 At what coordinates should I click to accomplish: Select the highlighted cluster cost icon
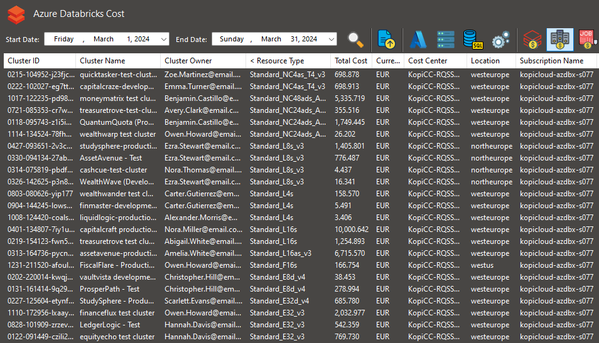coord(559,40)
